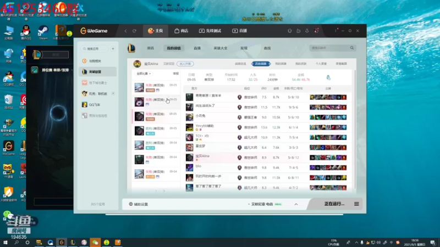Click champion portrait in 小月兔 row
440x247 pixels.
(189, 117)
